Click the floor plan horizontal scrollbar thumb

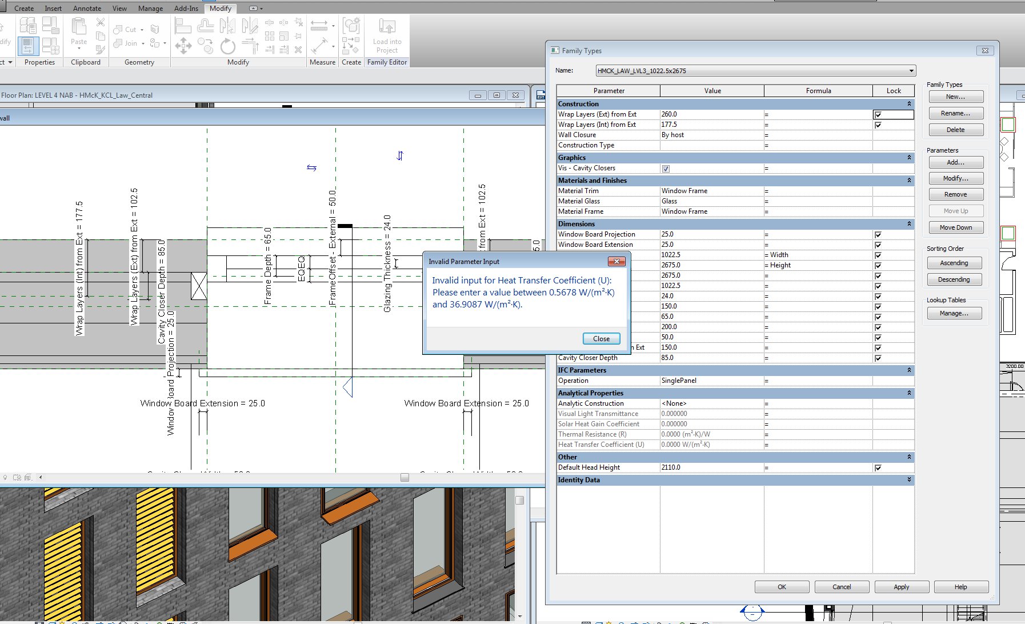click(x=405, y=478)
